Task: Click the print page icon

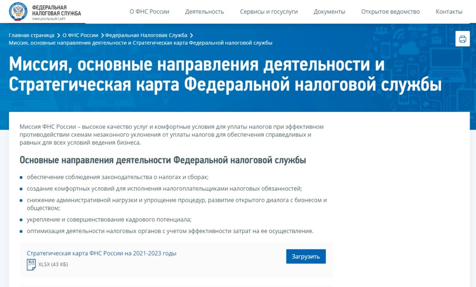Action: pyautogui.click(x=463, y=39)
